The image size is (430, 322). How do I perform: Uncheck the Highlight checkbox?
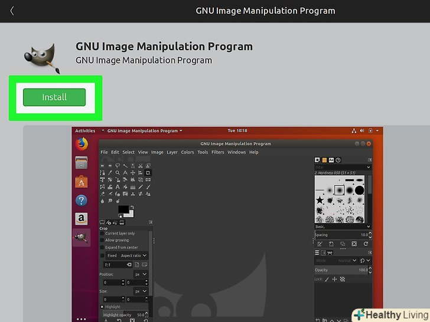click(x=102, y=307)
